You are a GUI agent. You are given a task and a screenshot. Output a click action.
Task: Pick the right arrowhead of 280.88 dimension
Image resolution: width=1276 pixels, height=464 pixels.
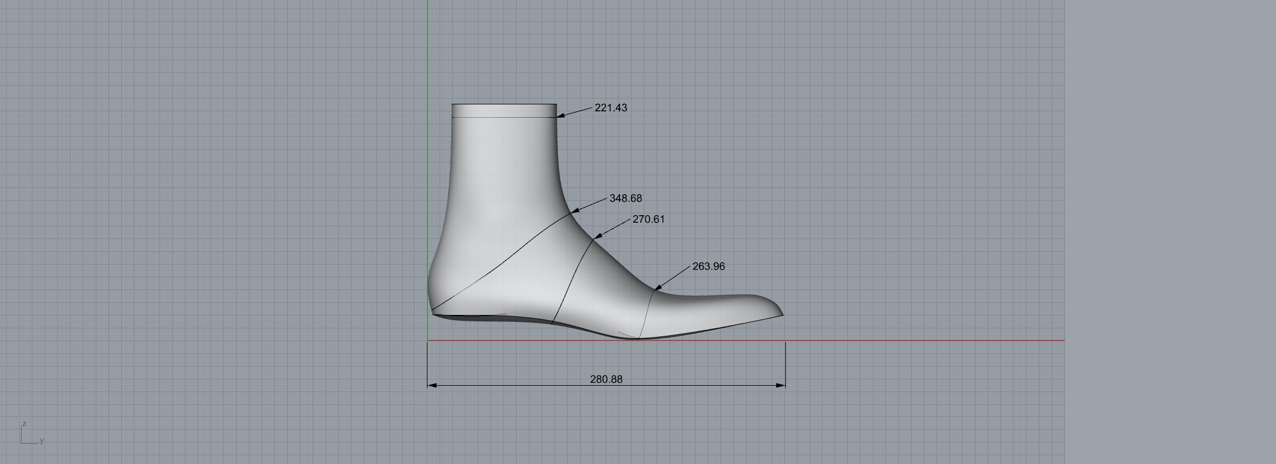tap(781, 385)
